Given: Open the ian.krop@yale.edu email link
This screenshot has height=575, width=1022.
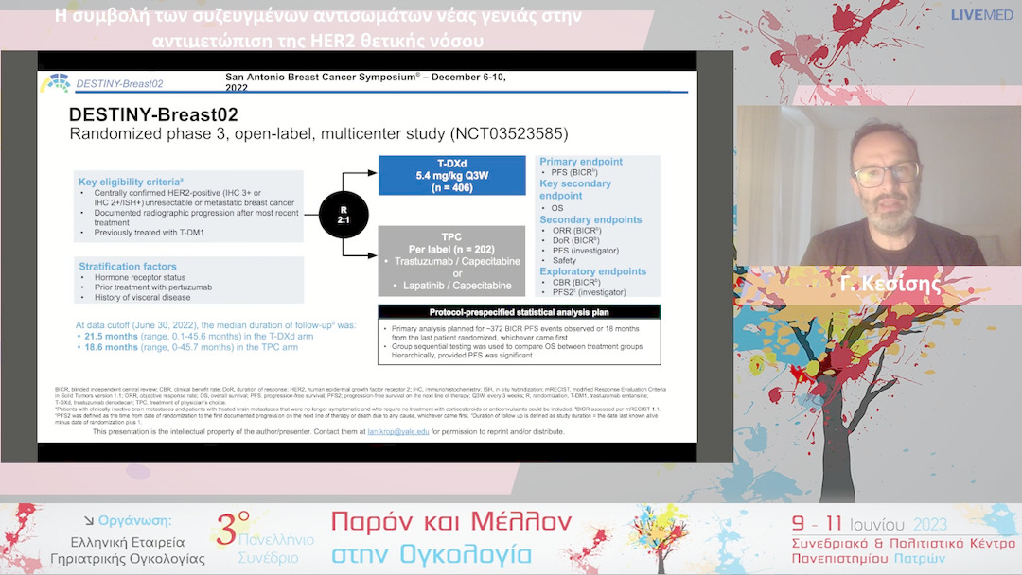Looking at the screenshot, I should point(398,431).
